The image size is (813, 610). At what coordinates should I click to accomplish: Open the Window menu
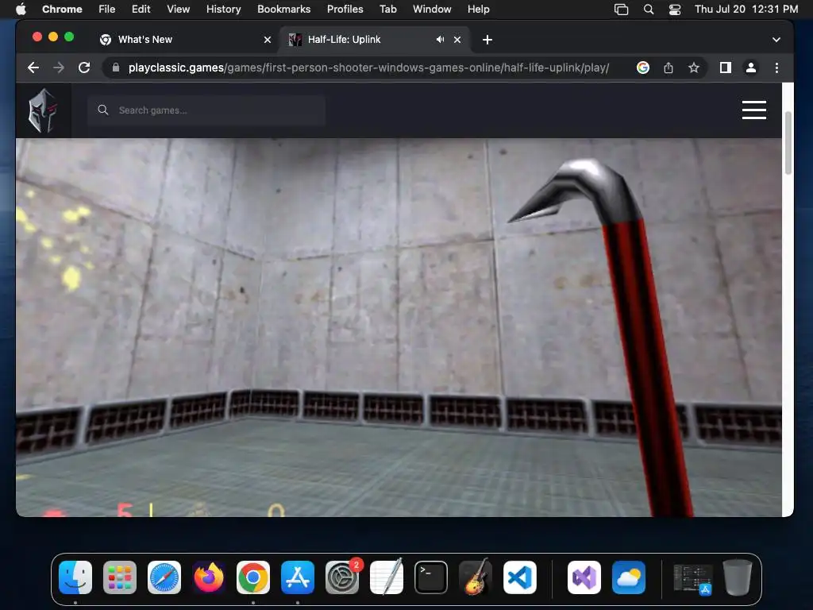[x=432, y=9]
